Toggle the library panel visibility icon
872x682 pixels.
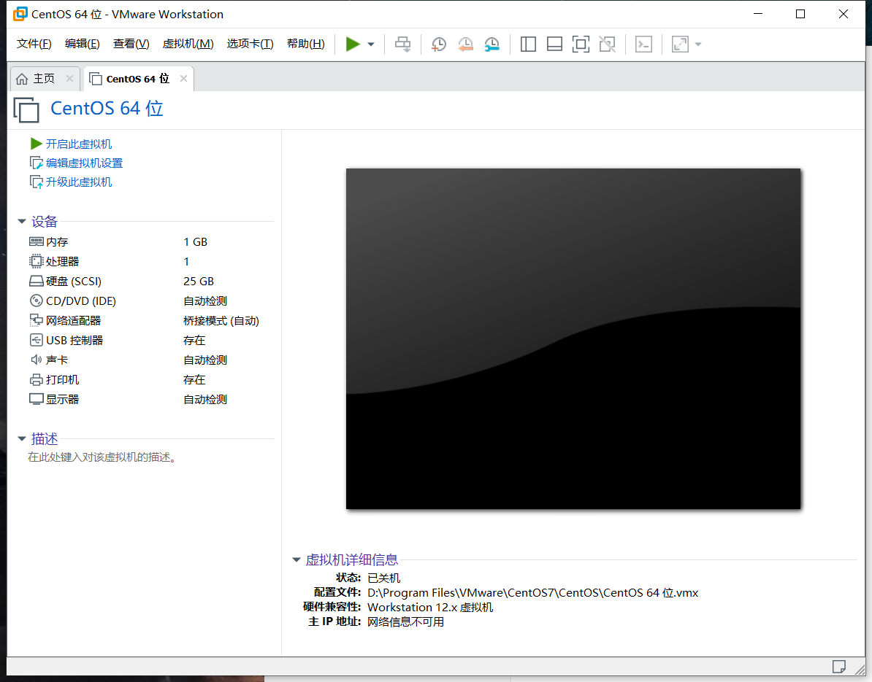527,44
